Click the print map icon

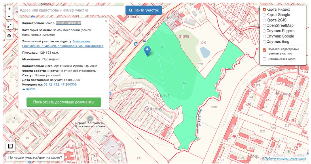pyautogui.click(x=9, y=35)
